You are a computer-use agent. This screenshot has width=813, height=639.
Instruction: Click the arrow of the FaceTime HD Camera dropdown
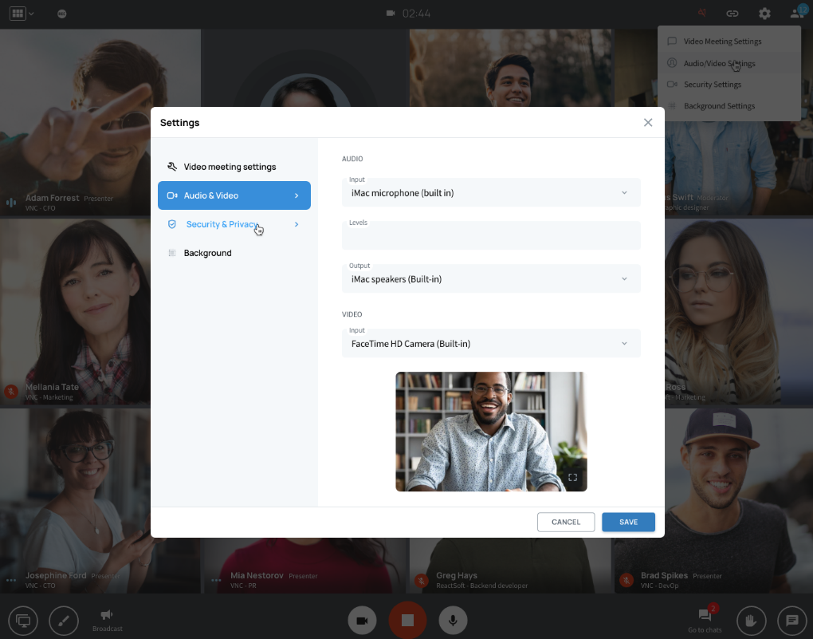click(x=624, y=344)
